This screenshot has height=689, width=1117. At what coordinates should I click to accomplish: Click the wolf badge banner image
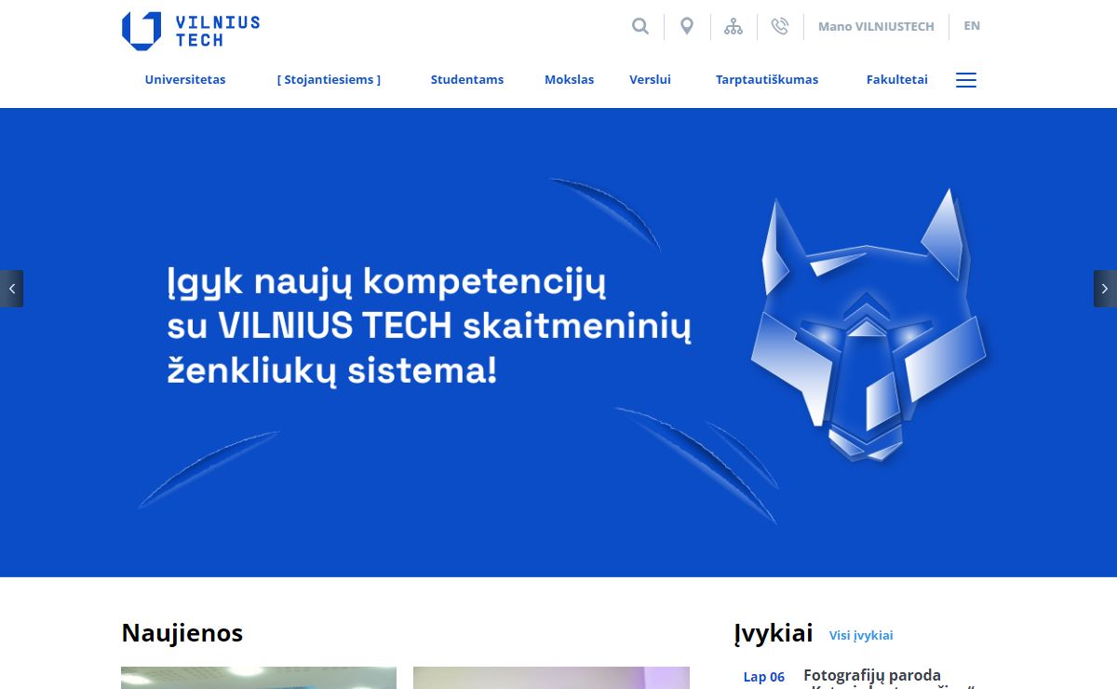(x=868, y=326)
